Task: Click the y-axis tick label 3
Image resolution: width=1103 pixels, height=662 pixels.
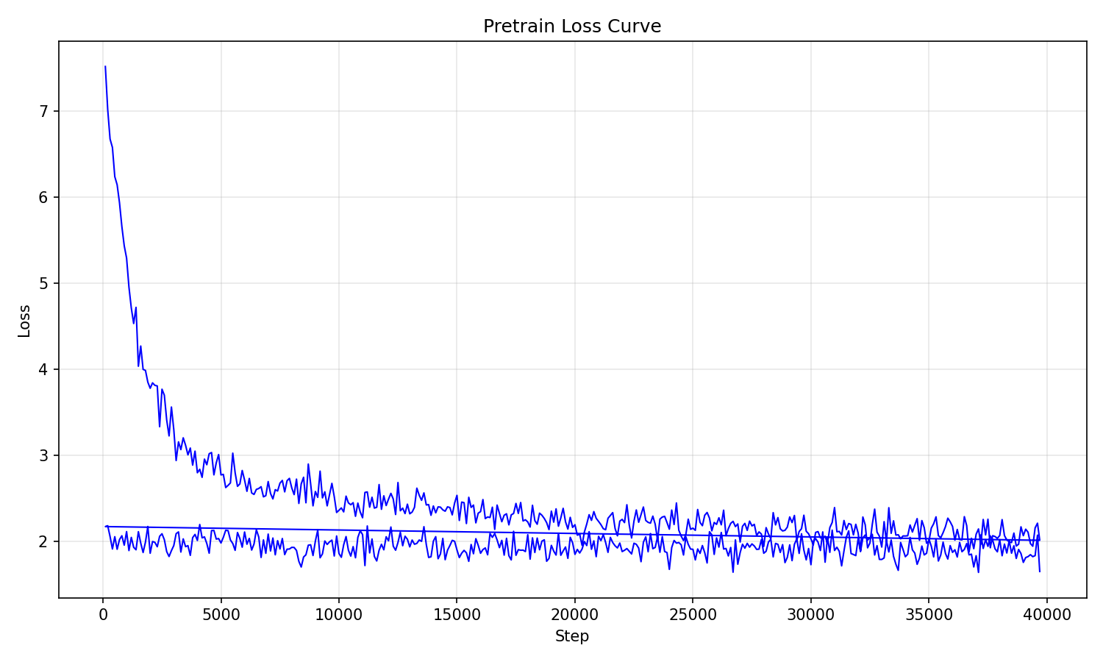Action: coord(43,455)
